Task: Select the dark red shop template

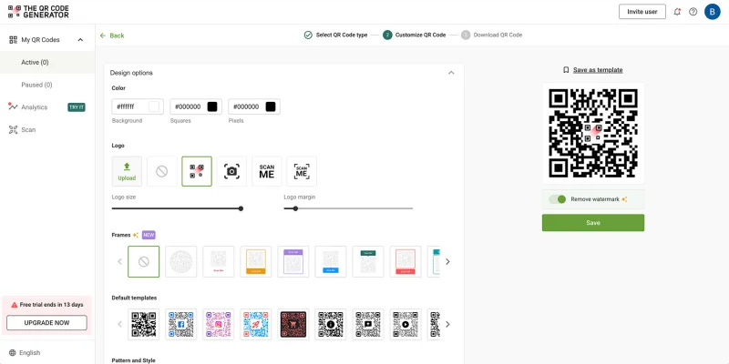Action: pyautogui.click(x=293, y=324)
